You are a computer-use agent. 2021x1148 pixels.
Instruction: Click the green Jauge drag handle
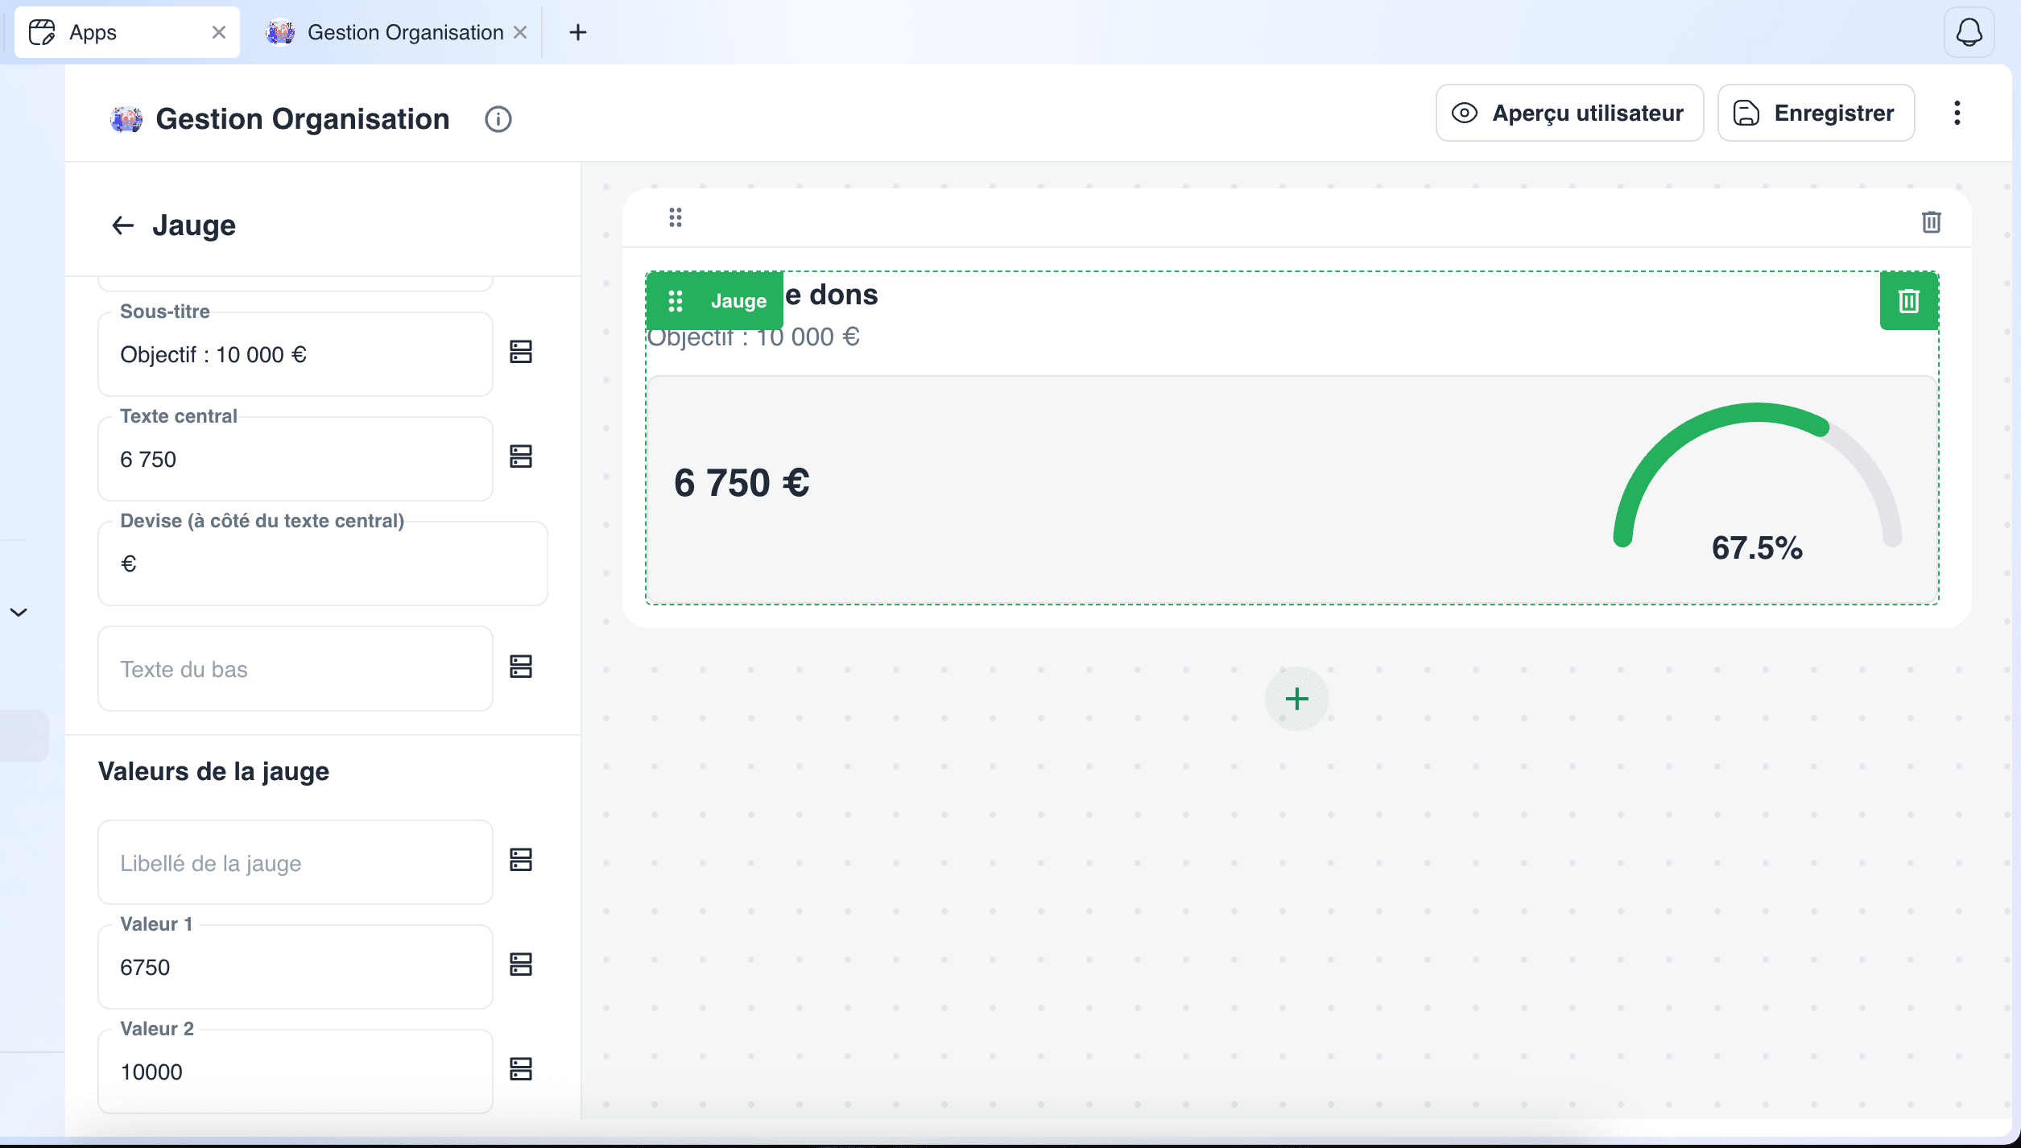click(676, 301)
